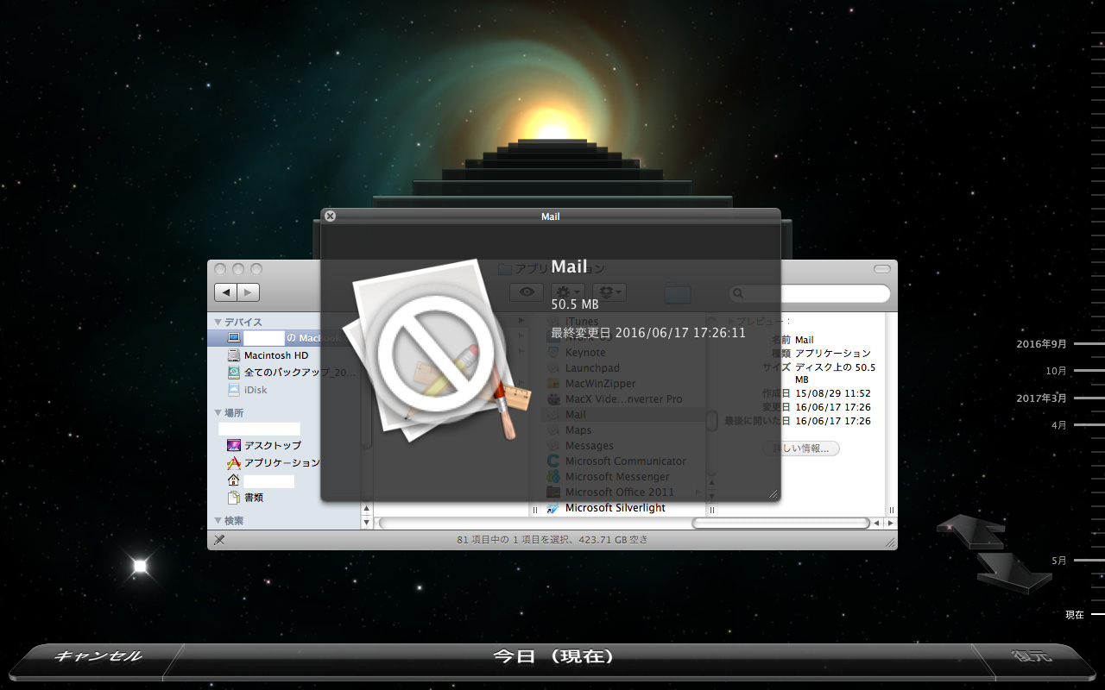Screen dimensions: 1105x690
Task: Open デスクトップ in sidebar
Action: [272, 446]
